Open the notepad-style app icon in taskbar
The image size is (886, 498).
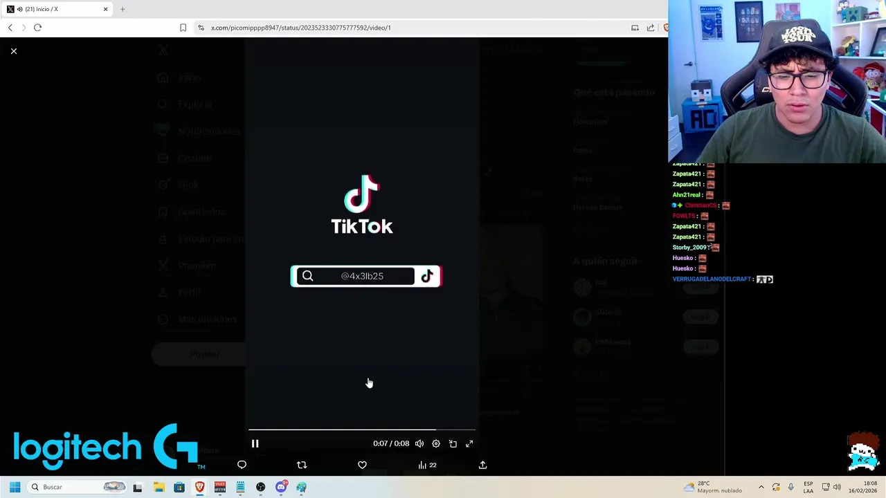240,487
